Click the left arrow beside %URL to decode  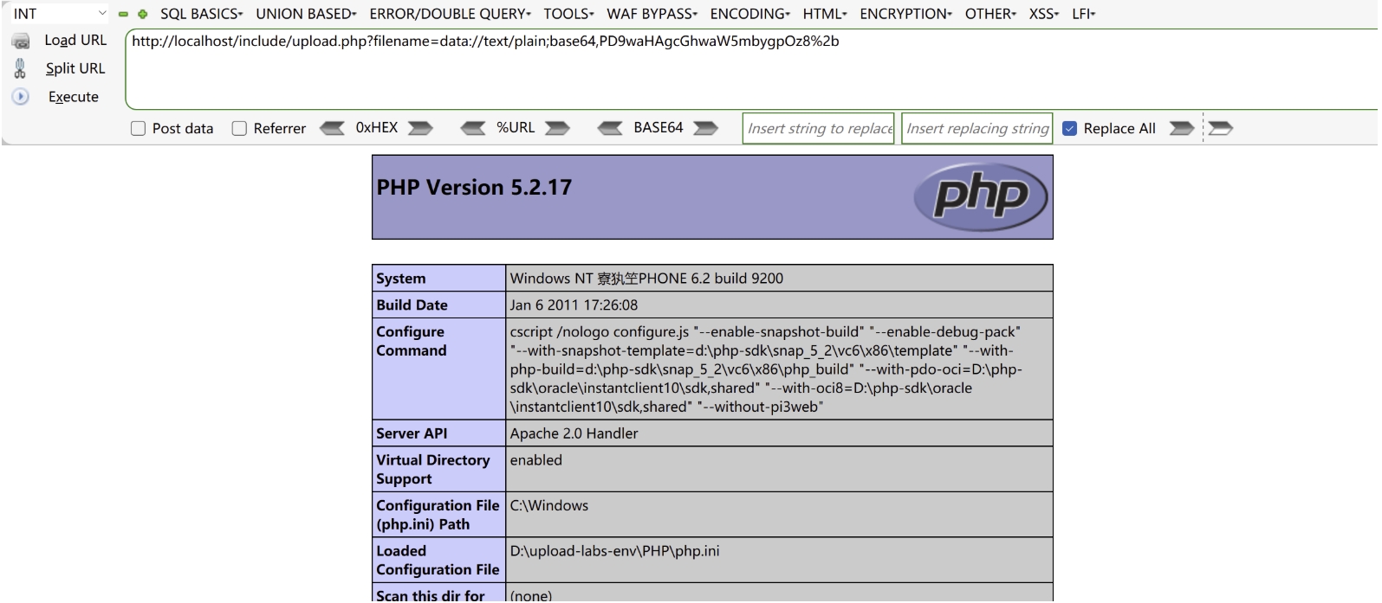(x=473, y=128)
